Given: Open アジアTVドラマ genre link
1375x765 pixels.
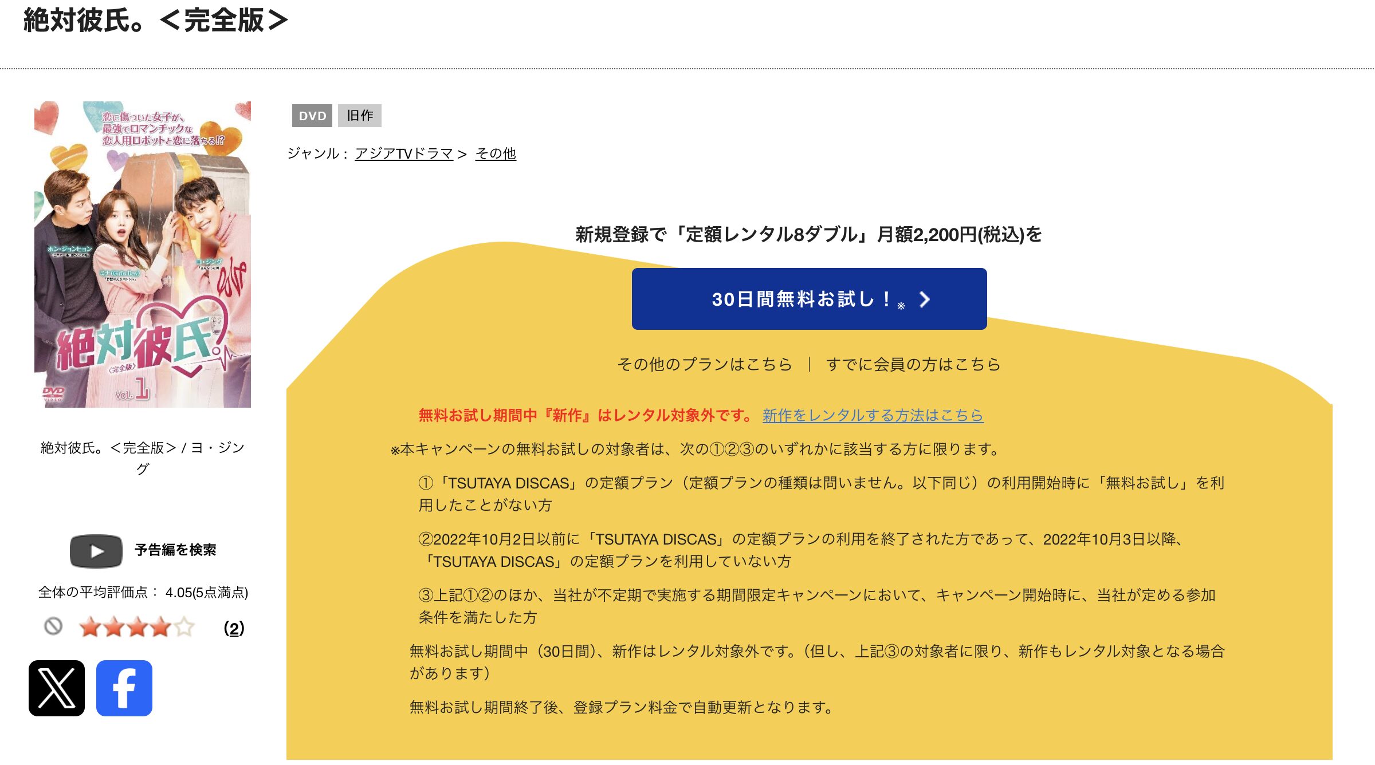Looking at the screenshot, I should (x=404, y=153).
